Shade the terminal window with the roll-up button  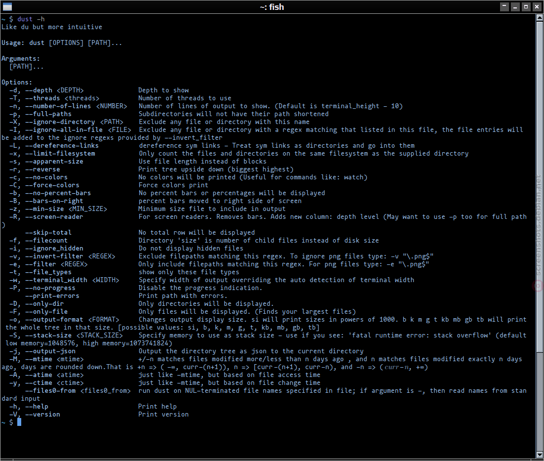[504, 6]
